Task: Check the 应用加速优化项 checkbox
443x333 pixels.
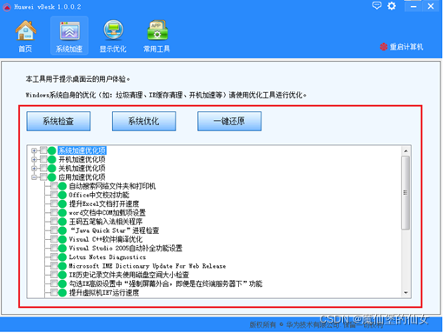Action: (x=43, y=176)
